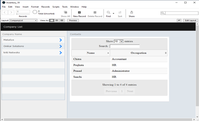
Task: Click the Contacts Search input field
Action: point(125,46)
